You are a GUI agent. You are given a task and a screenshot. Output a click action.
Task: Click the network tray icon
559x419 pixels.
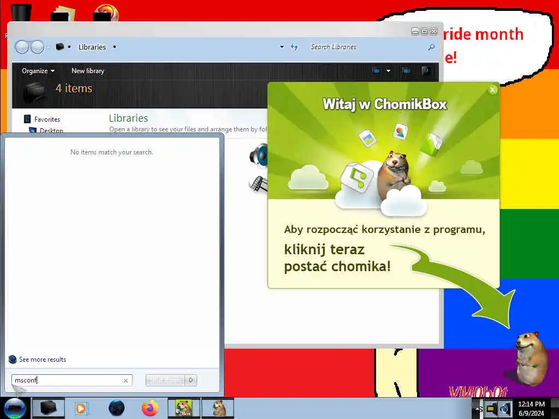click(492, 409)
